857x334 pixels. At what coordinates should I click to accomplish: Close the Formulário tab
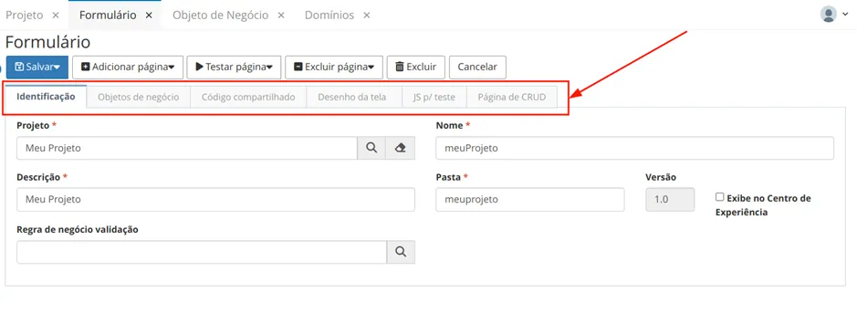pyautogui.click(x=149, y=16)
